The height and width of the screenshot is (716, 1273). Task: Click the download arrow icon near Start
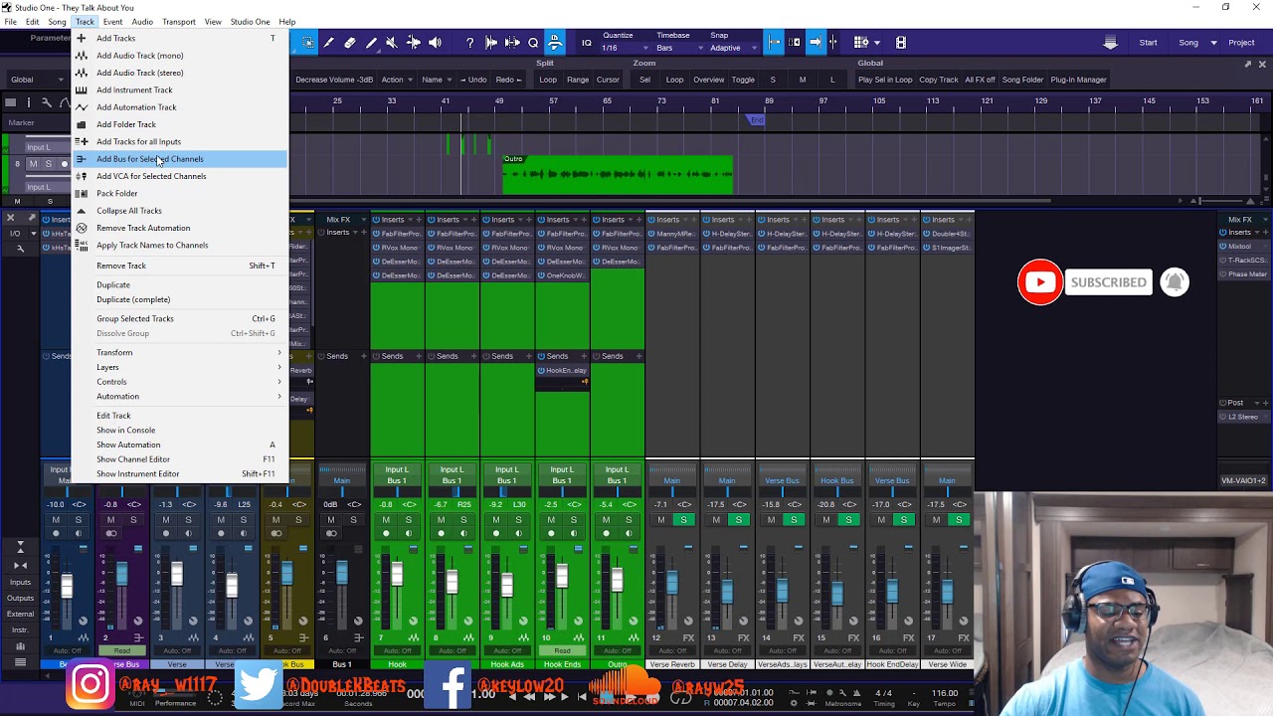click(1110, 43)
